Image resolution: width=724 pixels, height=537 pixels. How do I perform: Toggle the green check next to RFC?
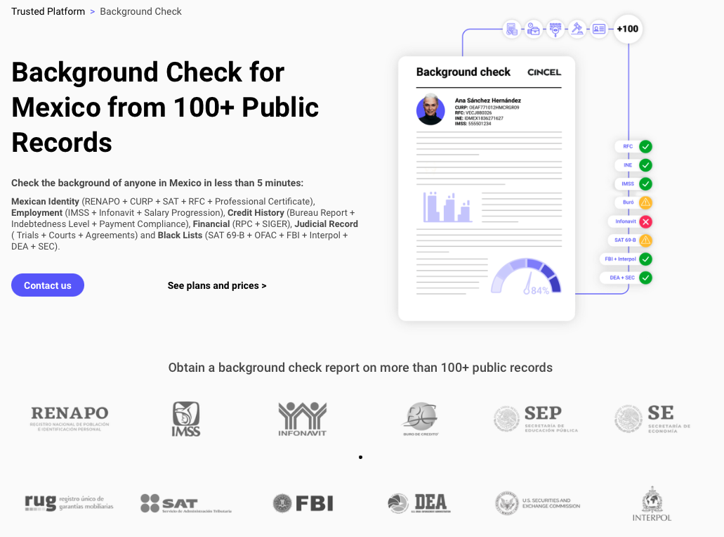[x=646, y=146]
